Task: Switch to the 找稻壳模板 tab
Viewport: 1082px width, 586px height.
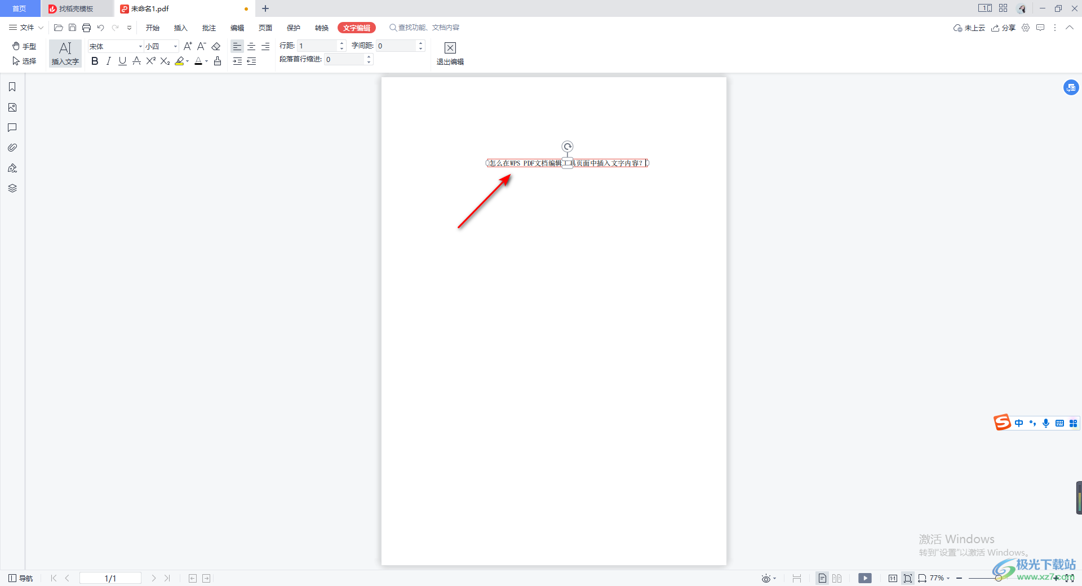Action: click(76, 8)
